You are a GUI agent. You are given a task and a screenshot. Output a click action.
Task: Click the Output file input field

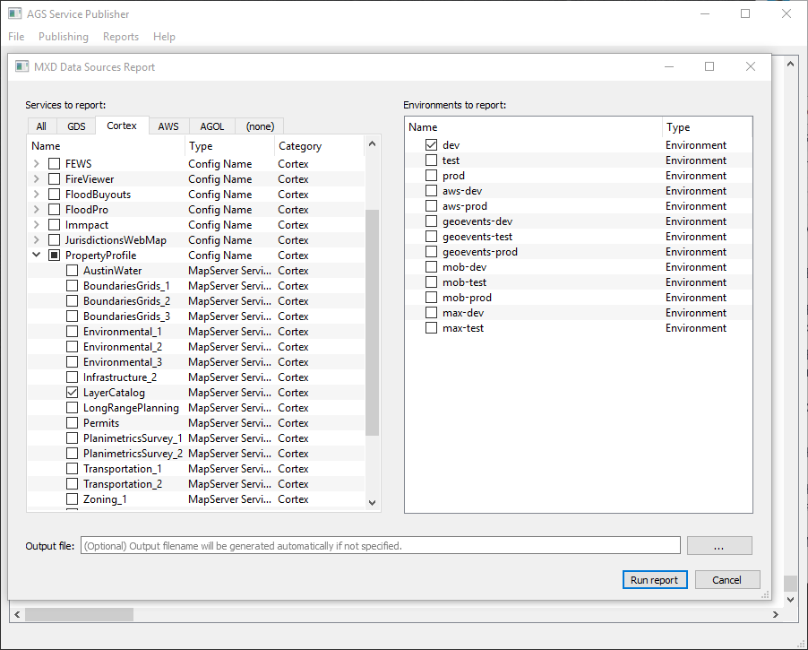click(x=376, y=545)
